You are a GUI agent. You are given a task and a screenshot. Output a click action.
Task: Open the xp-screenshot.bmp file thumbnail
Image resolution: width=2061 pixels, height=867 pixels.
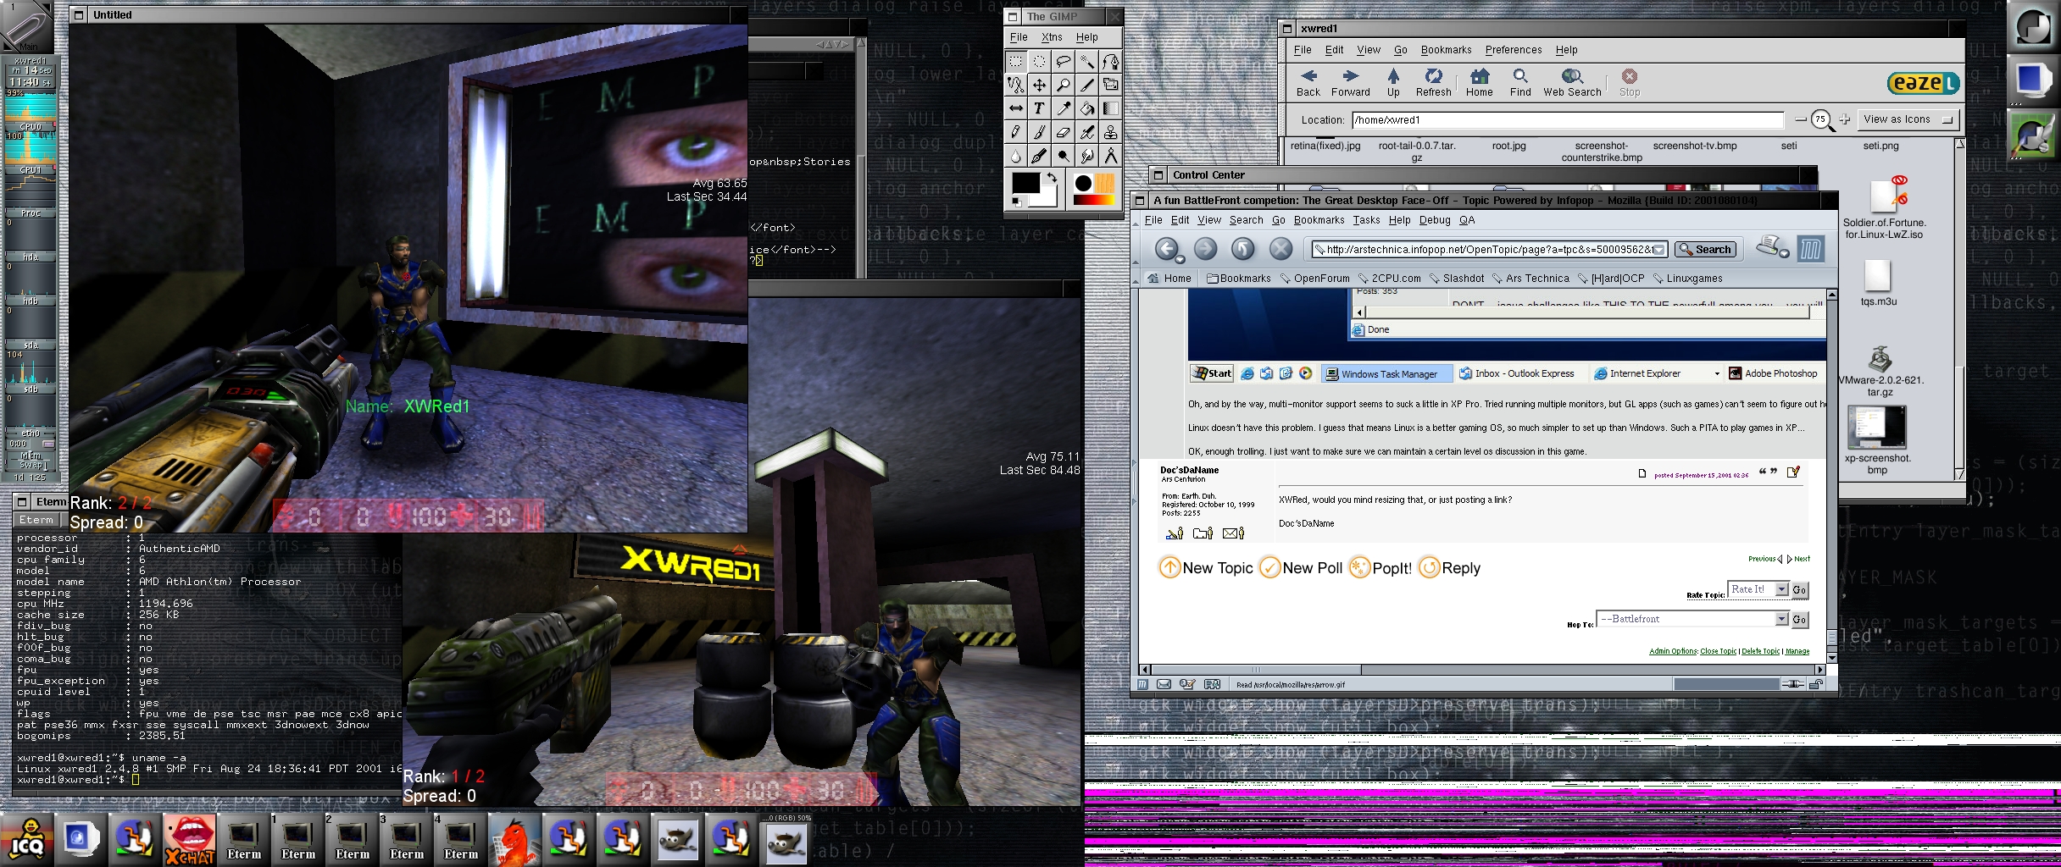[1876, 428]
